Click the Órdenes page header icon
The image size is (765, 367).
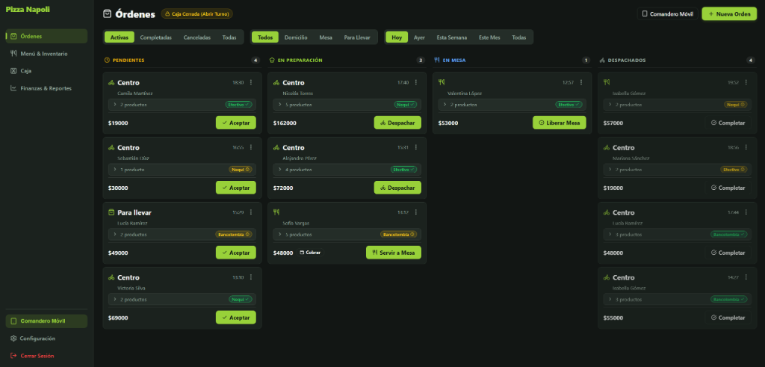coord(108,14)
